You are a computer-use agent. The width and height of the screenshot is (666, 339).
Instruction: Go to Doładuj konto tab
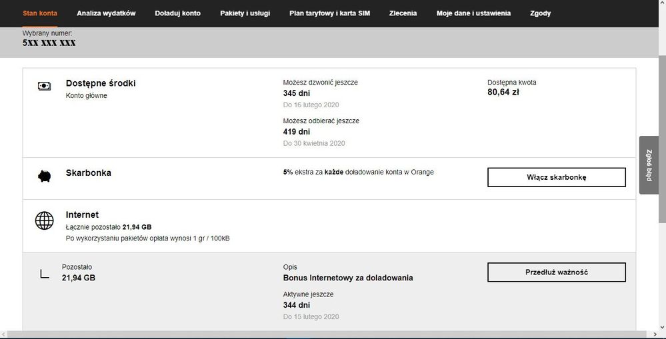point(177,13)
